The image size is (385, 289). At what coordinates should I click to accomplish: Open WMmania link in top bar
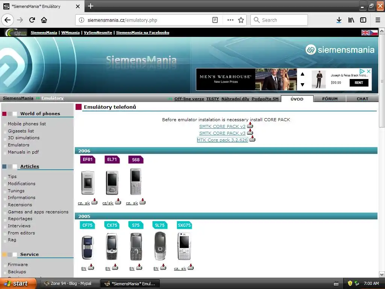tap(70, 32)
